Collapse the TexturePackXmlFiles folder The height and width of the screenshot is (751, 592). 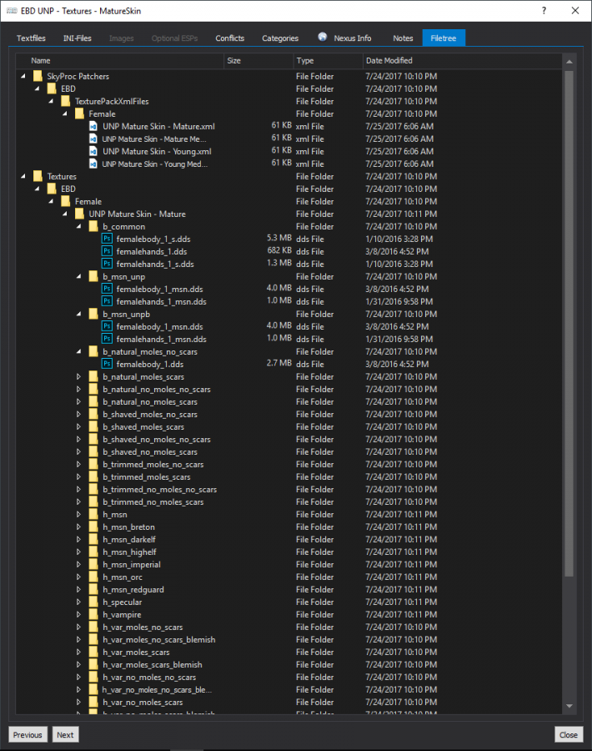(51, 101)
